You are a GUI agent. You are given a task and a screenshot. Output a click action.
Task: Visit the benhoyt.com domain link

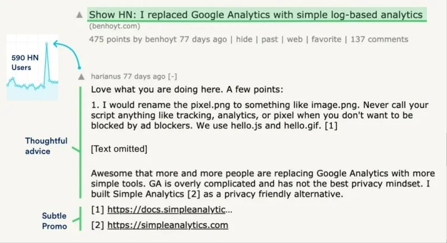pyautogui.click(x=115, y=26)
